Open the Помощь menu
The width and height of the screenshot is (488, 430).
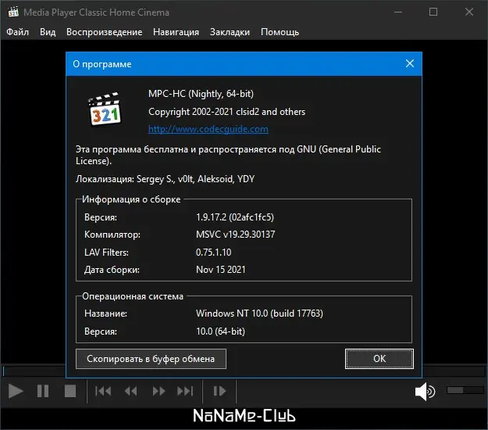tap(280, 32)
